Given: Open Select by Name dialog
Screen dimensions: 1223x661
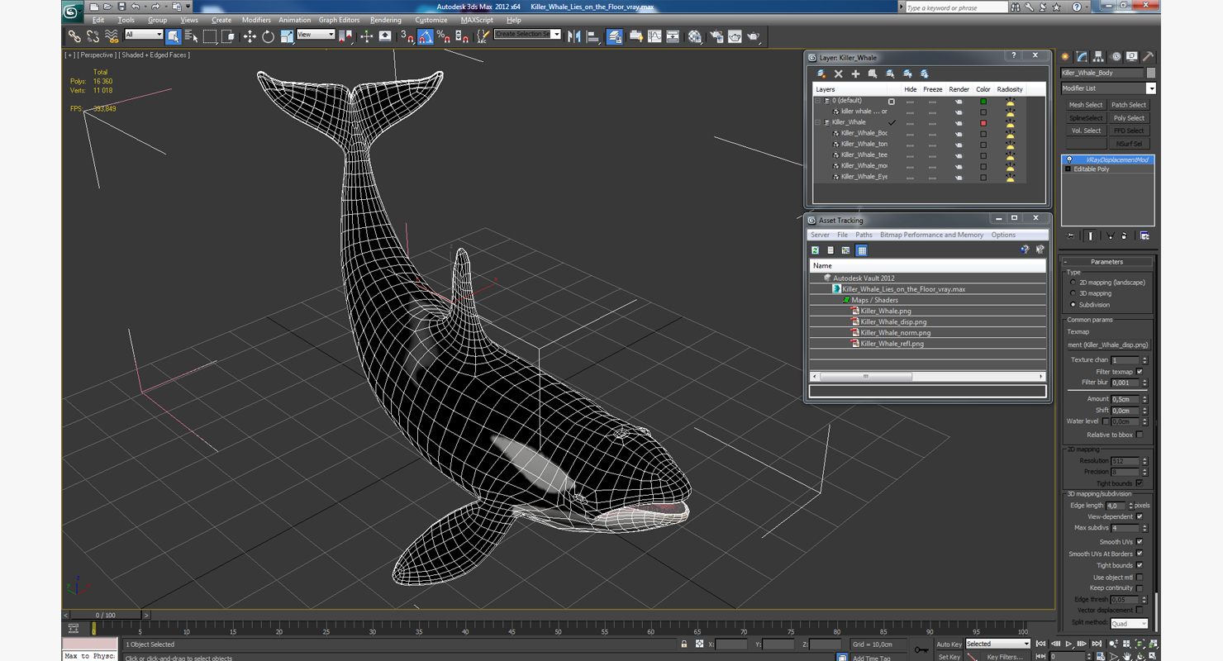Looking at the screenshot, I should 192,36.
